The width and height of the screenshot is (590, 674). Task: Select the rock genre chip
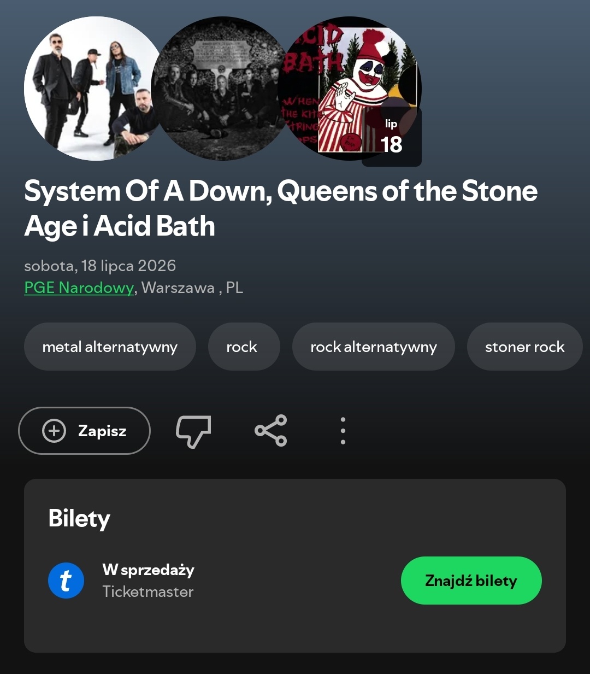pos(241,347)
